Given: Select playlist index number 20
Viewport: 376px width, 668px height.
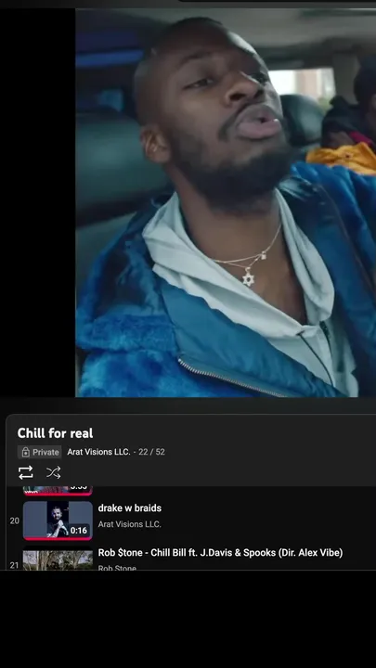Looking at the screenshot, I should [15, 520].
